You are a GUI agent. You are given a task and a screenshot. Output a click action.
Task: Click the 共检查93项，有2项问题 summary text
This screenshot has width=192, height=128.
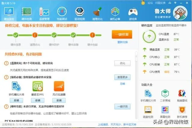click(23, 54)
